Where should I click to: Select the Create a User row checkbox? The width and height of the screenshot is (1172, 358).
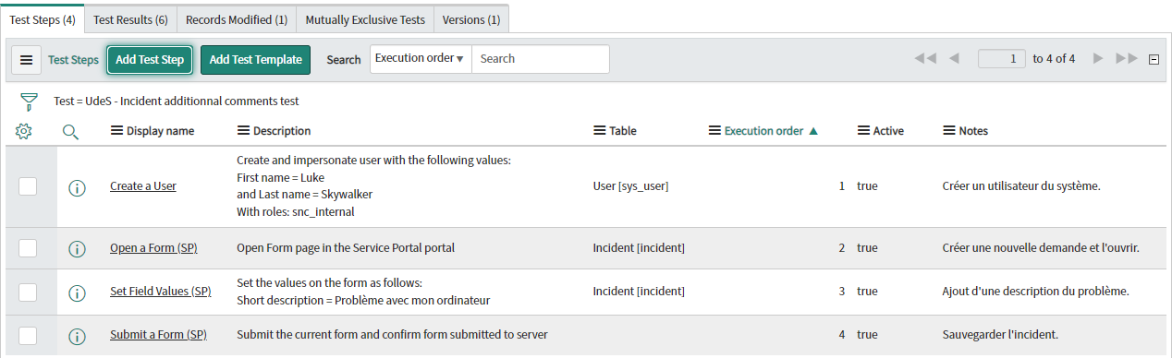(x=28, y=186)
